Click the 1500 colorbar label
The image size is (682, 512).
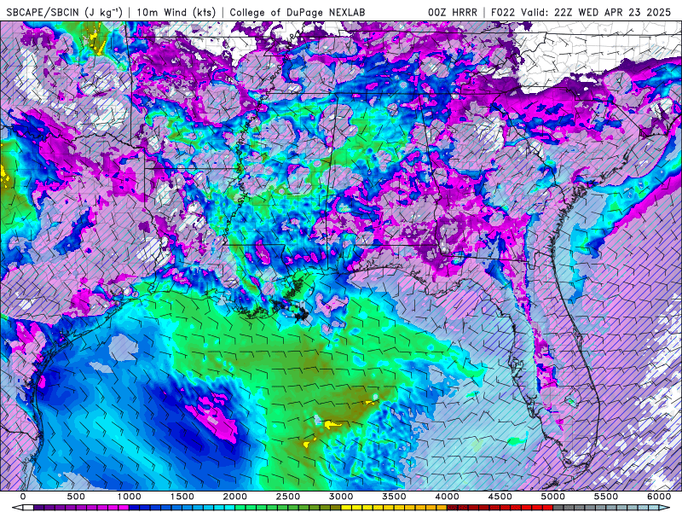point(182,497)
